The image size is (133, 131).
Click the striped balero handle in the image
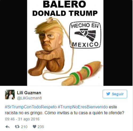coord(82,73)
